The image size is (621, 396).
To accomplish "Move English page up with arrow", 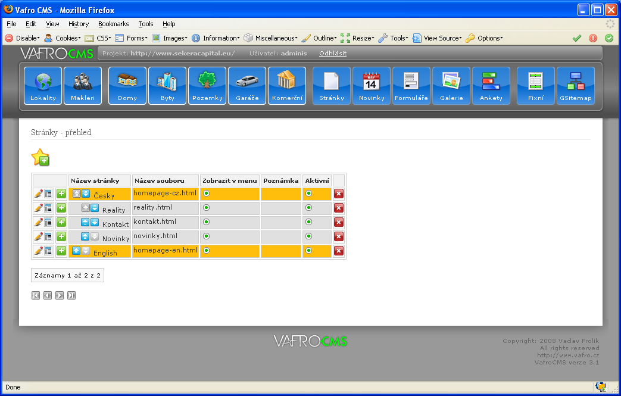I will coord(76,251).
